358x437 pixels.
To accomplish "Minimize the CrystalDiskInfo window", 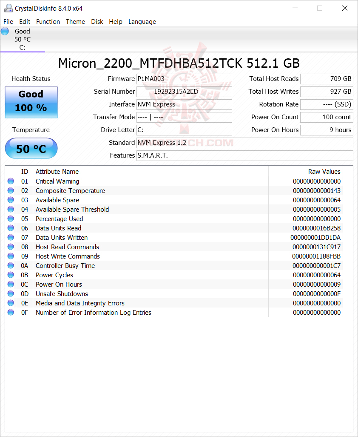I will click(295, 9).
